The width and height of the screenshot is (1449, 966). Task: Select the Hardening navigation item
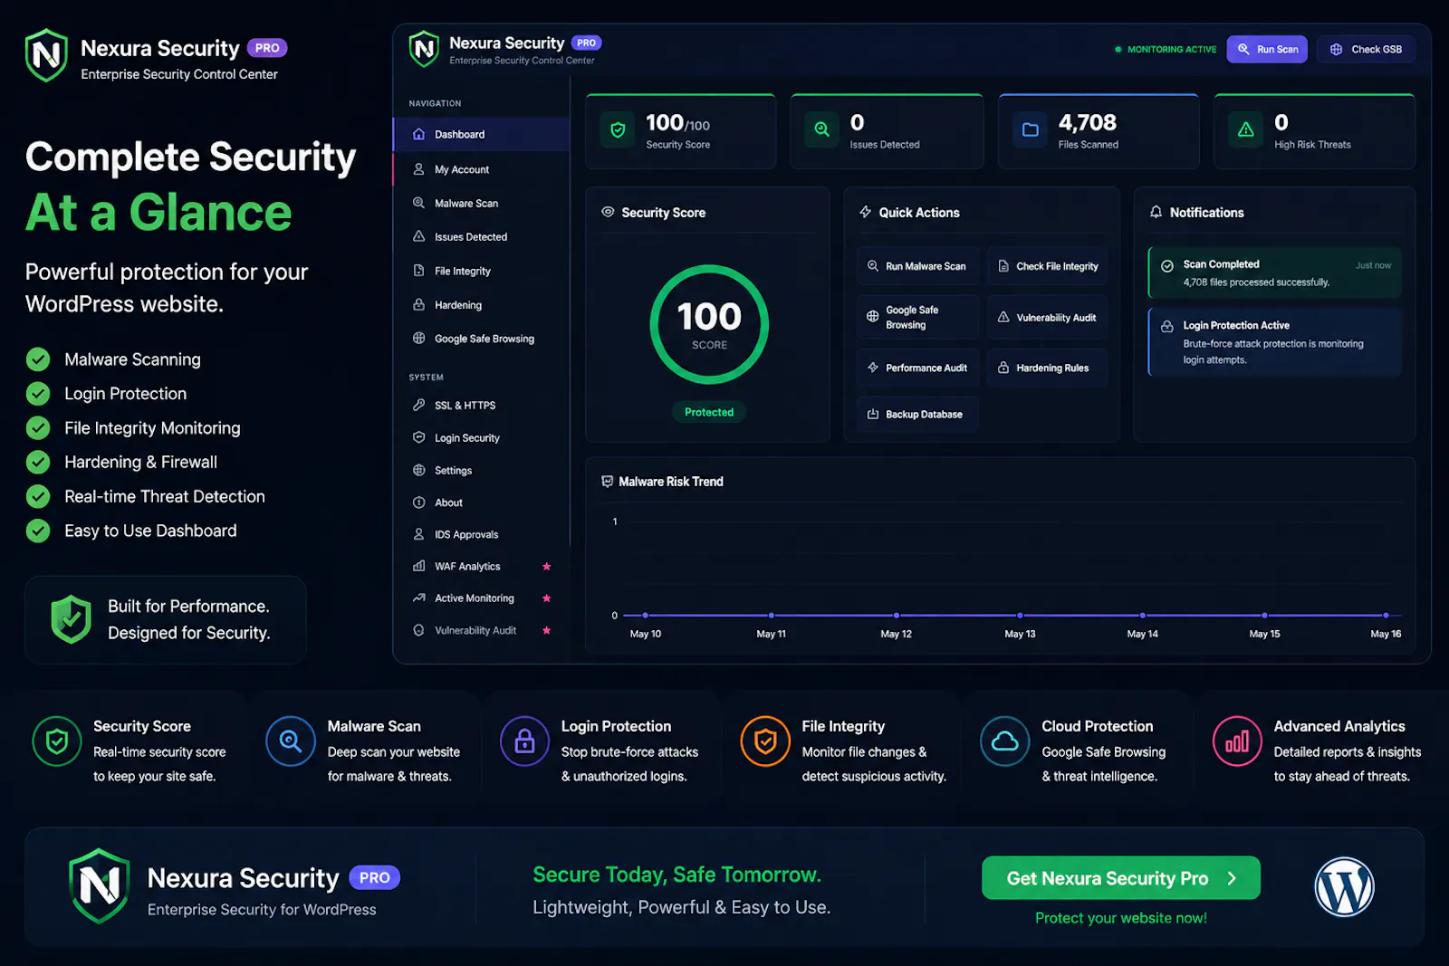coord(482,304)
